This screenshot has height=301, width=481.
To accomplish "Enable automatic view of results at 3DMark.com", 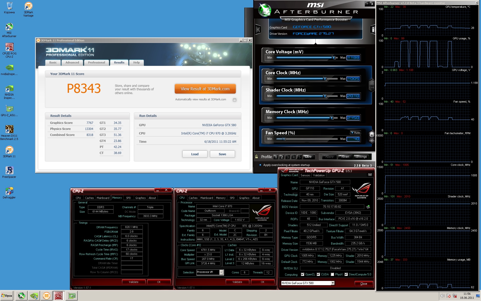I will (x=234, y=100).
